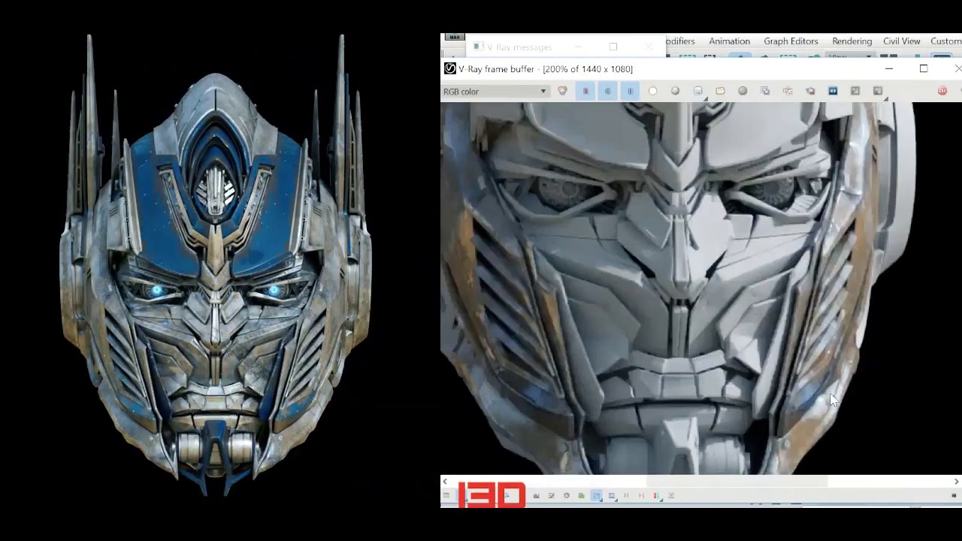Open the Animation menu
This screenshot has height=541, width=962.
[x=729, y=41]
